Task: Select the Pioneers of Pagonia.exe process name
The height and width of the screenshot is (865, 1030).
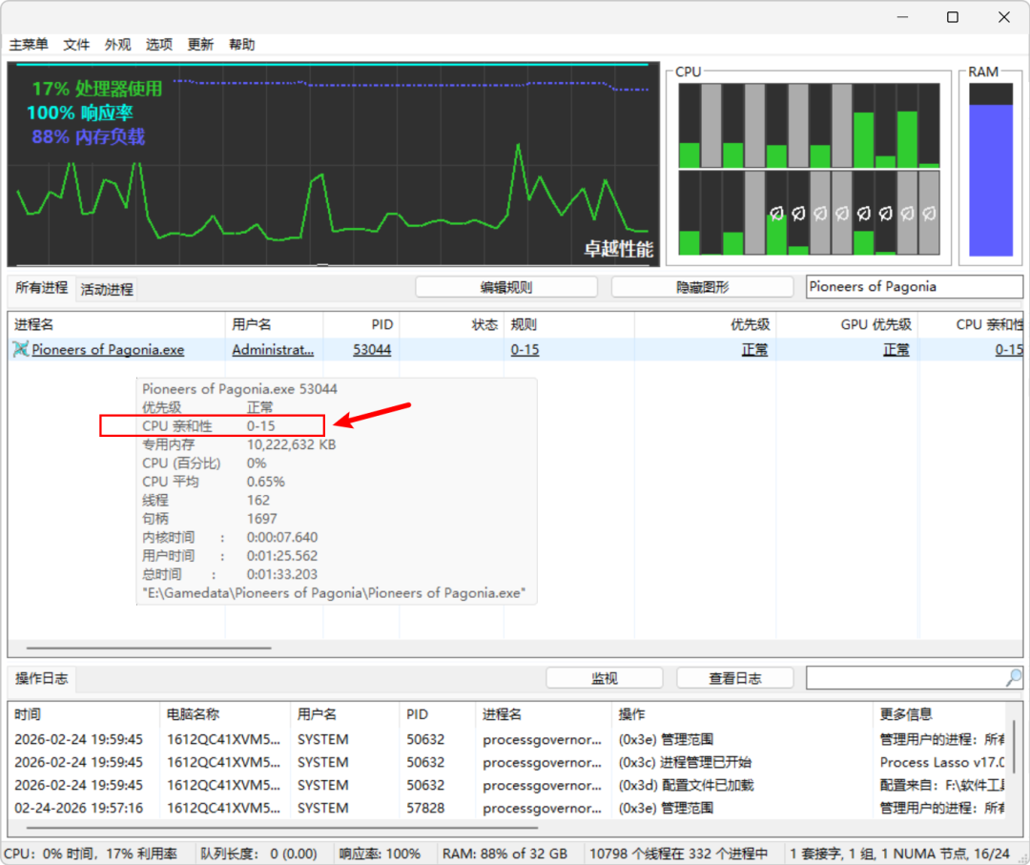Action: (108, 349)
